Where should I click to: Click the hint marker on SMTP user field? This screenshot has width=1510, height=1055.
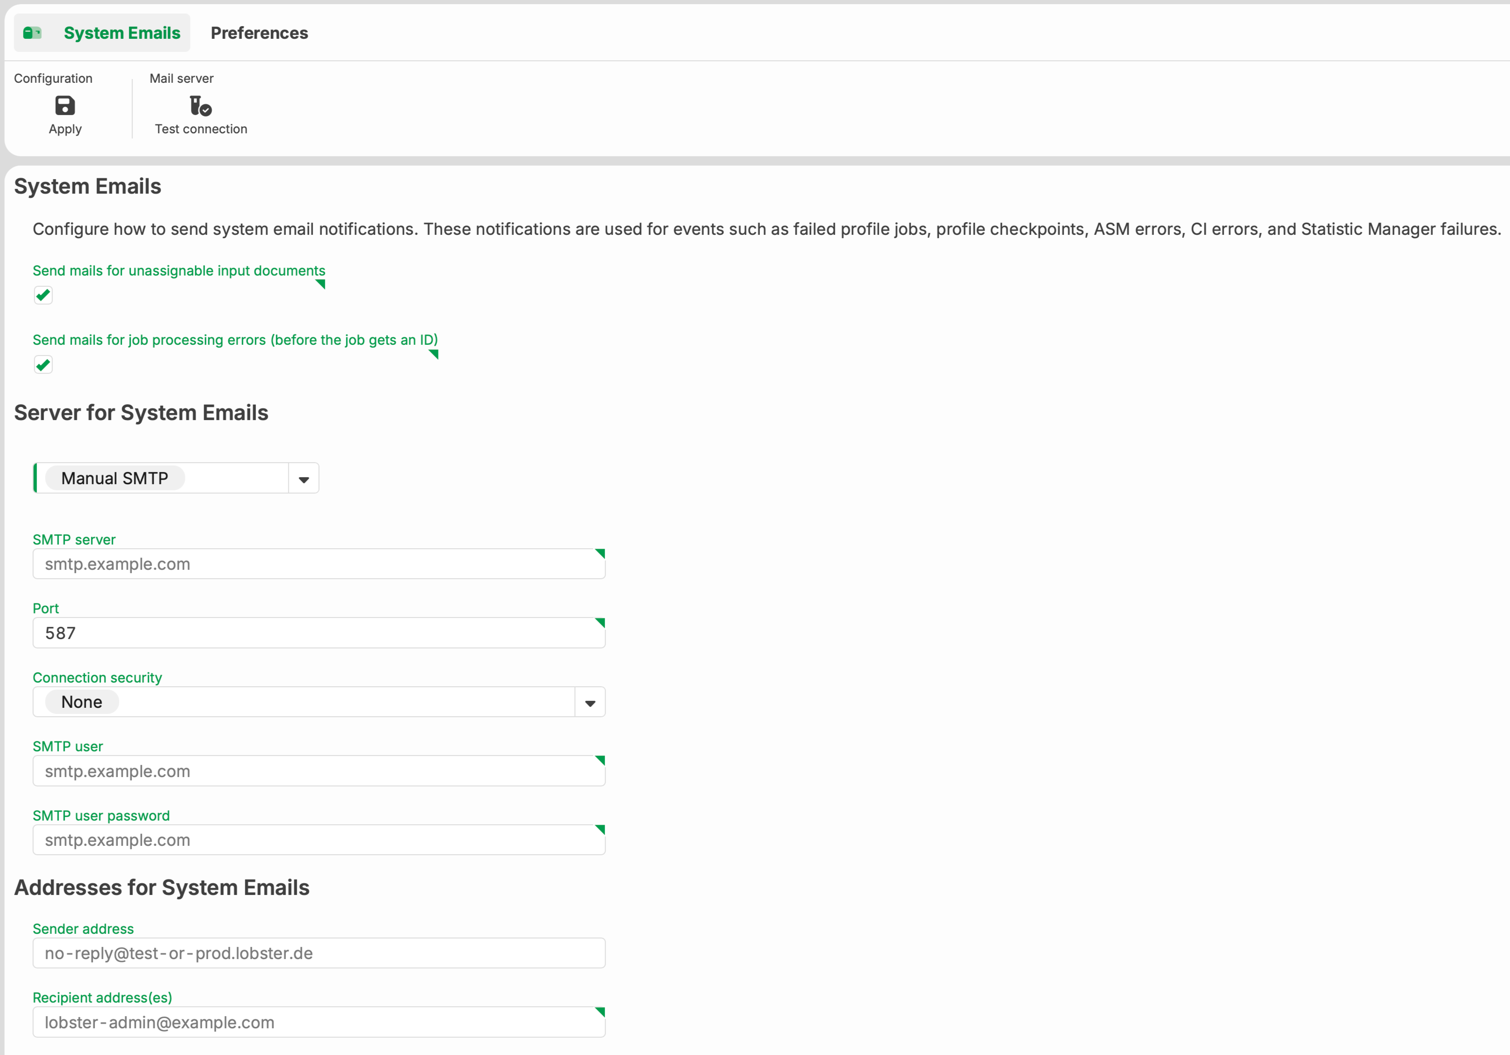click(600, 760)
